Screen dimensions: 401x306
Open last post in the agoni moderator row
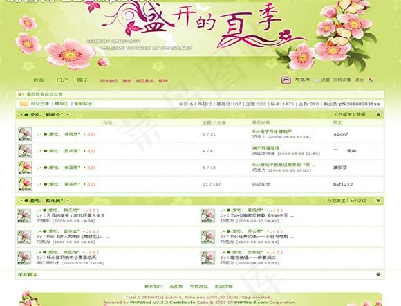coord(272,132)
